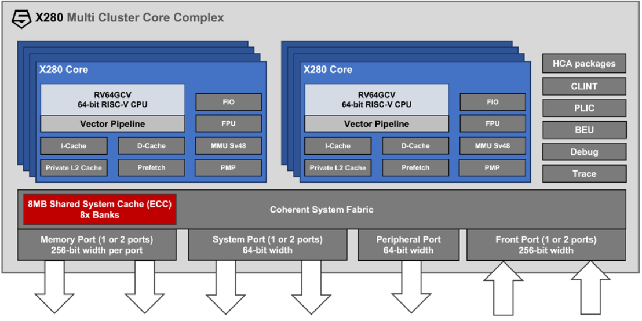
Task: Click the down arrow under Peripheral Port
Action: tap(411, 287)
